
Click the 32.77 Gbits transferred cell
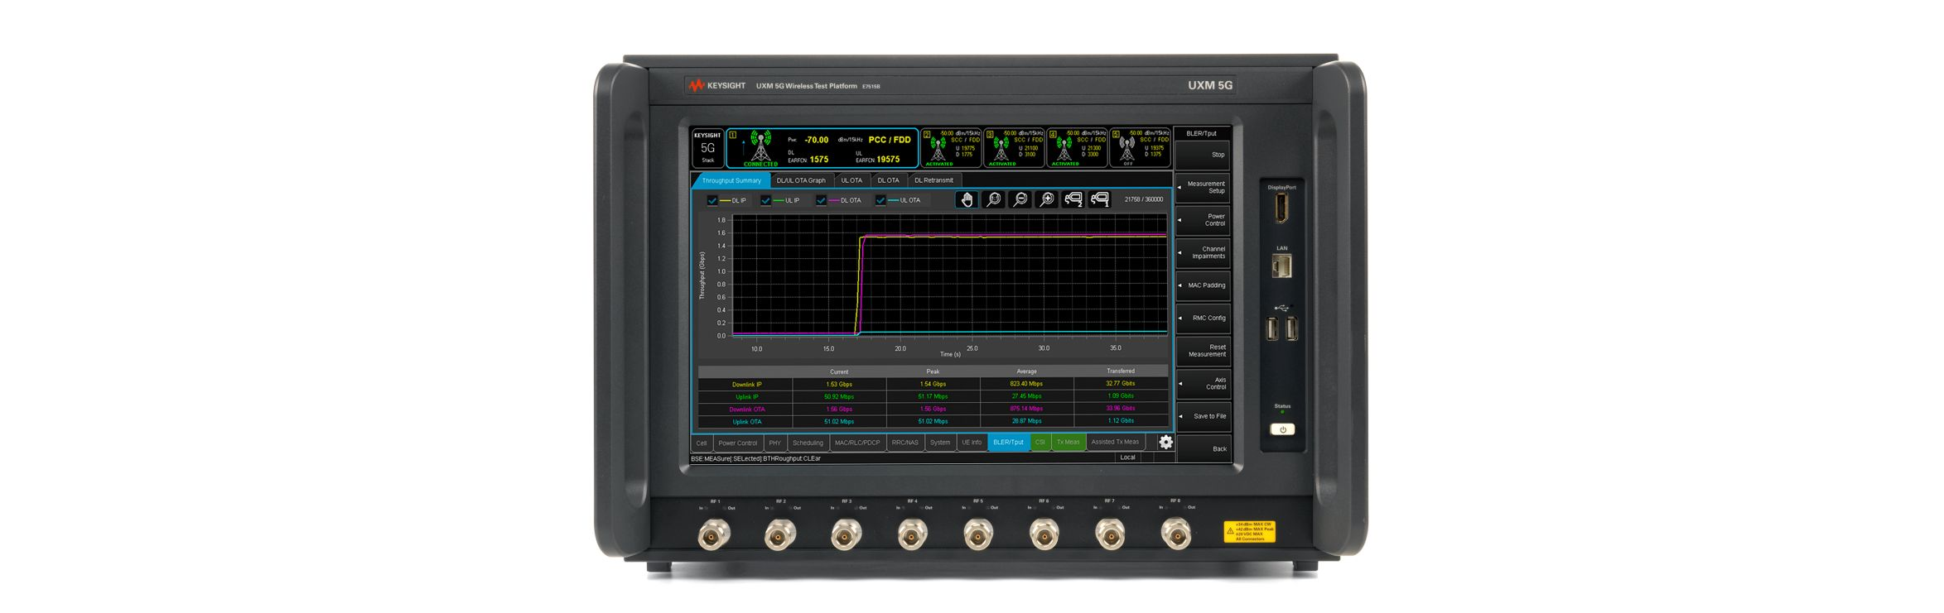coord(1120,384)
